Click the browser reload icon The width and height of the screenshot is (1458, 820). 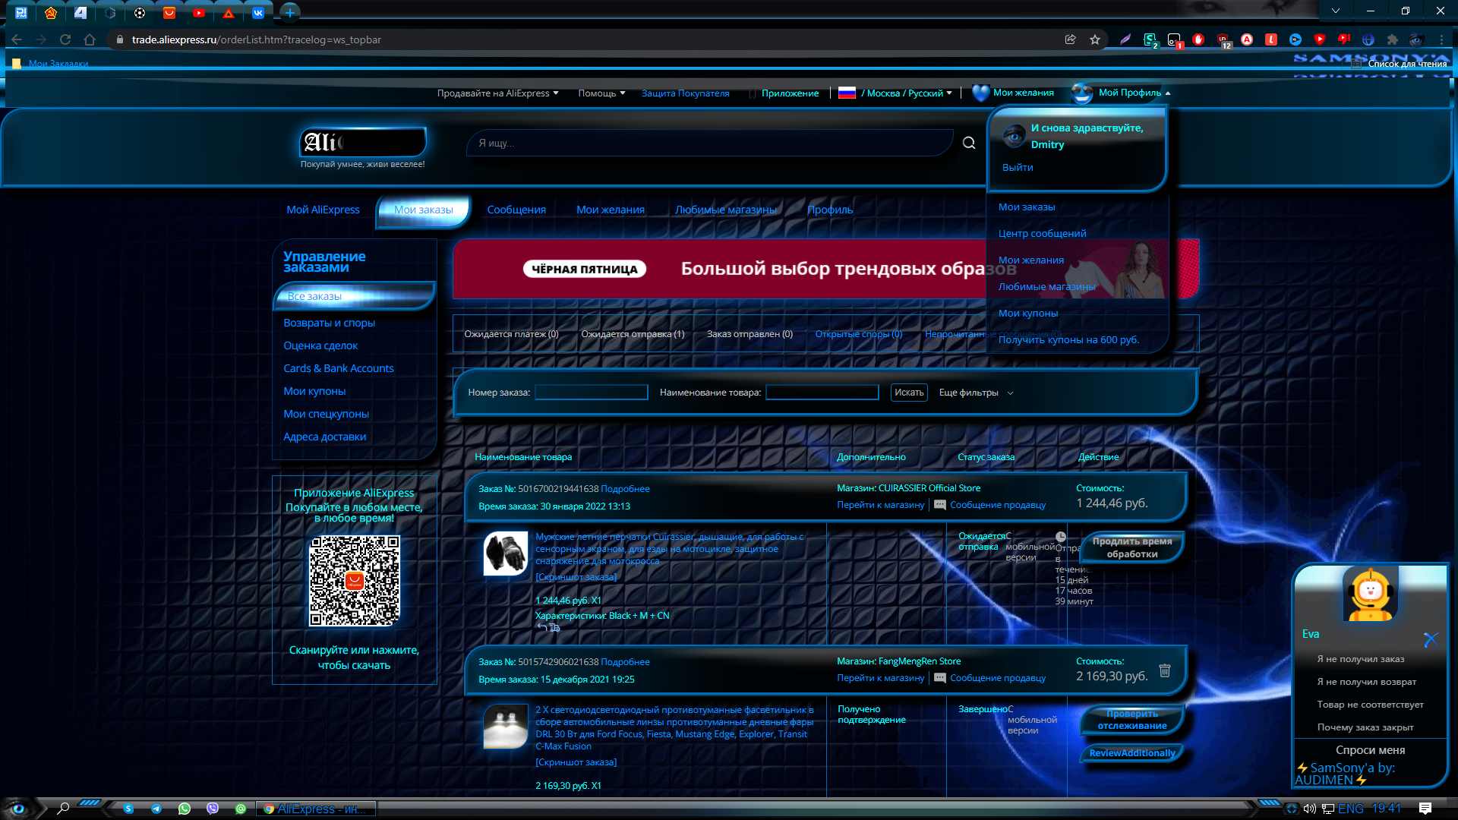tap(65, 39)
